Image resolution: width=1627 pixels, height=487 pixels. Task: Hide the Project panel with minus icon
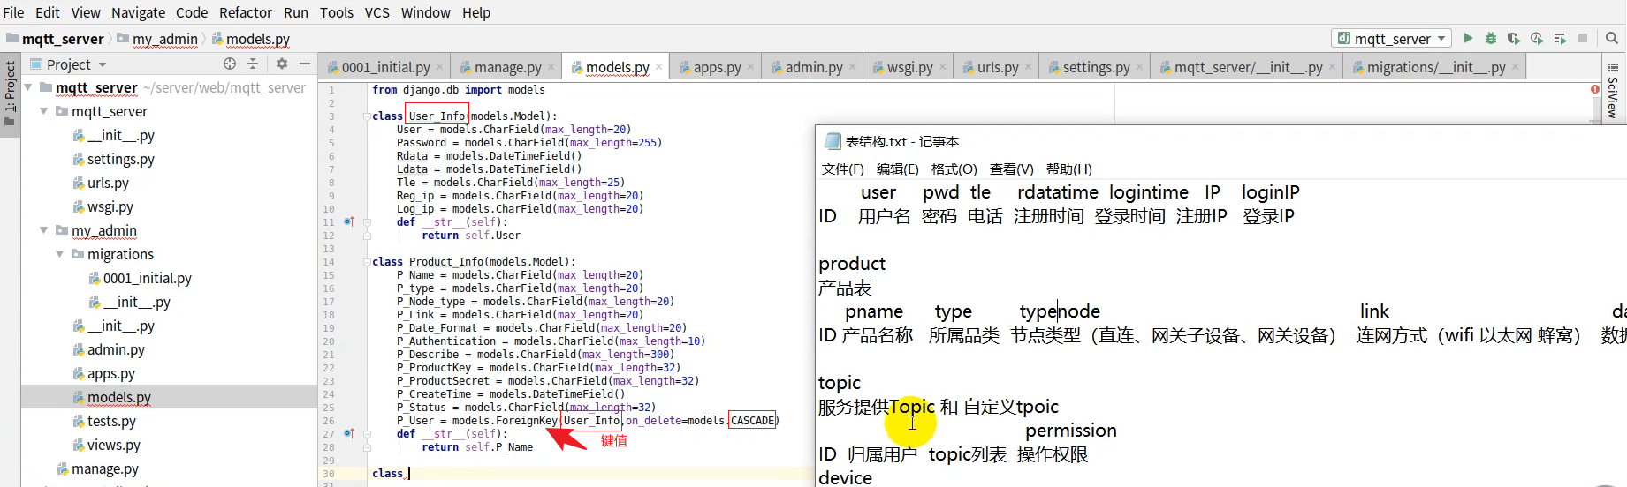(305, 64)
